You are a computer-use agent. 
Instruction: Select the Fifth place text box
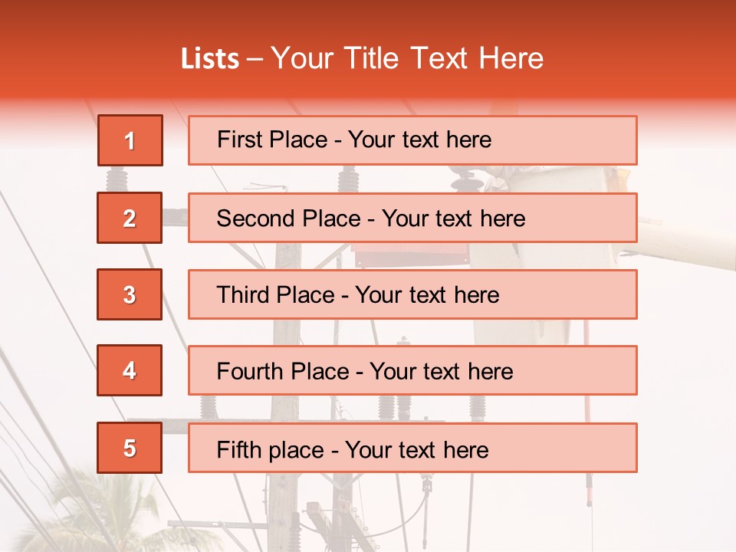point(412,448)
